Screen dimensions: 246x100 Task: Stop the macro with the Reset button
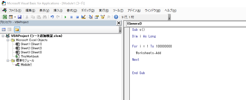click(x=77, y=17)
